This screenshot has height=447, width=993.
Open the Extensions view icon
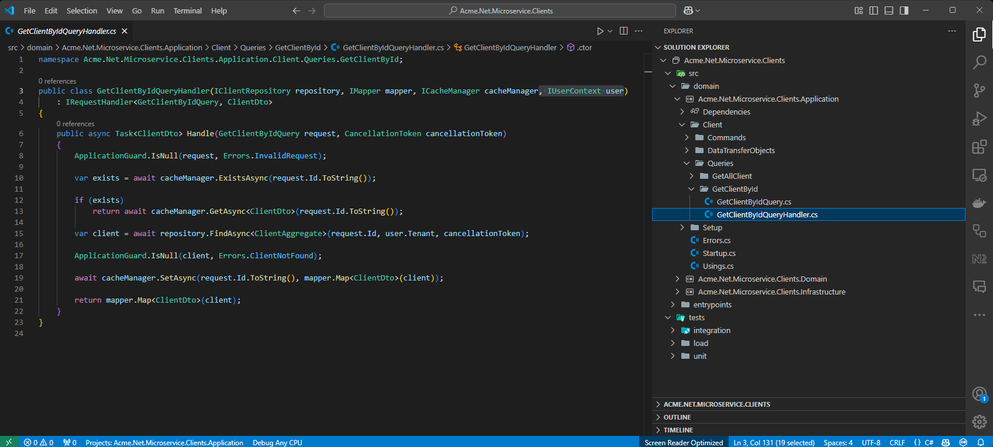pyautogui.click(x=979, y=147)
